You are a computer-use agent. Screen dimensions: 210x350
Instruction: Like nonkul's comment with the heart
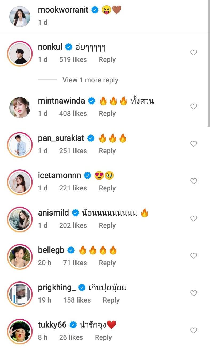click(193, 53)
